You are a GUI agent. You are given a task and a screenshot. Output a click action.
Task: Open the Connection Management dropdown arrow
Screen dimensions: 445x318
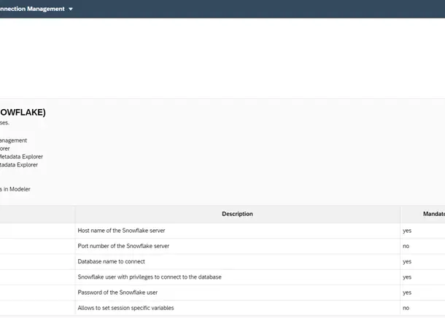(x=71, y=9)
